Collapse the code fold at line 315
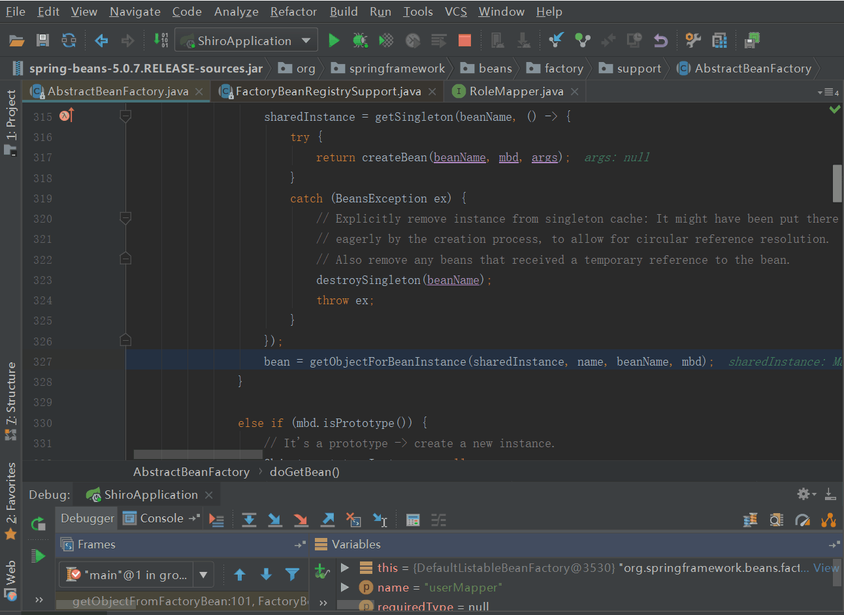Viewport: 844px width, 615px height. coord(126,116)
